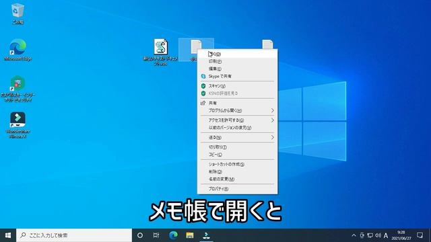This screenshot has width=431, height=242.
Task: Select the Microsoft Edge desktop shortcut
Action: (x=18, y=50)
